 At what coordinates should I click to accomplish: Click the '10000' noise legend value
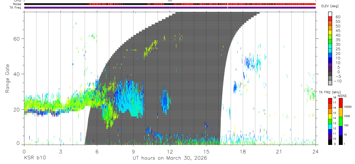pos(348,107)
